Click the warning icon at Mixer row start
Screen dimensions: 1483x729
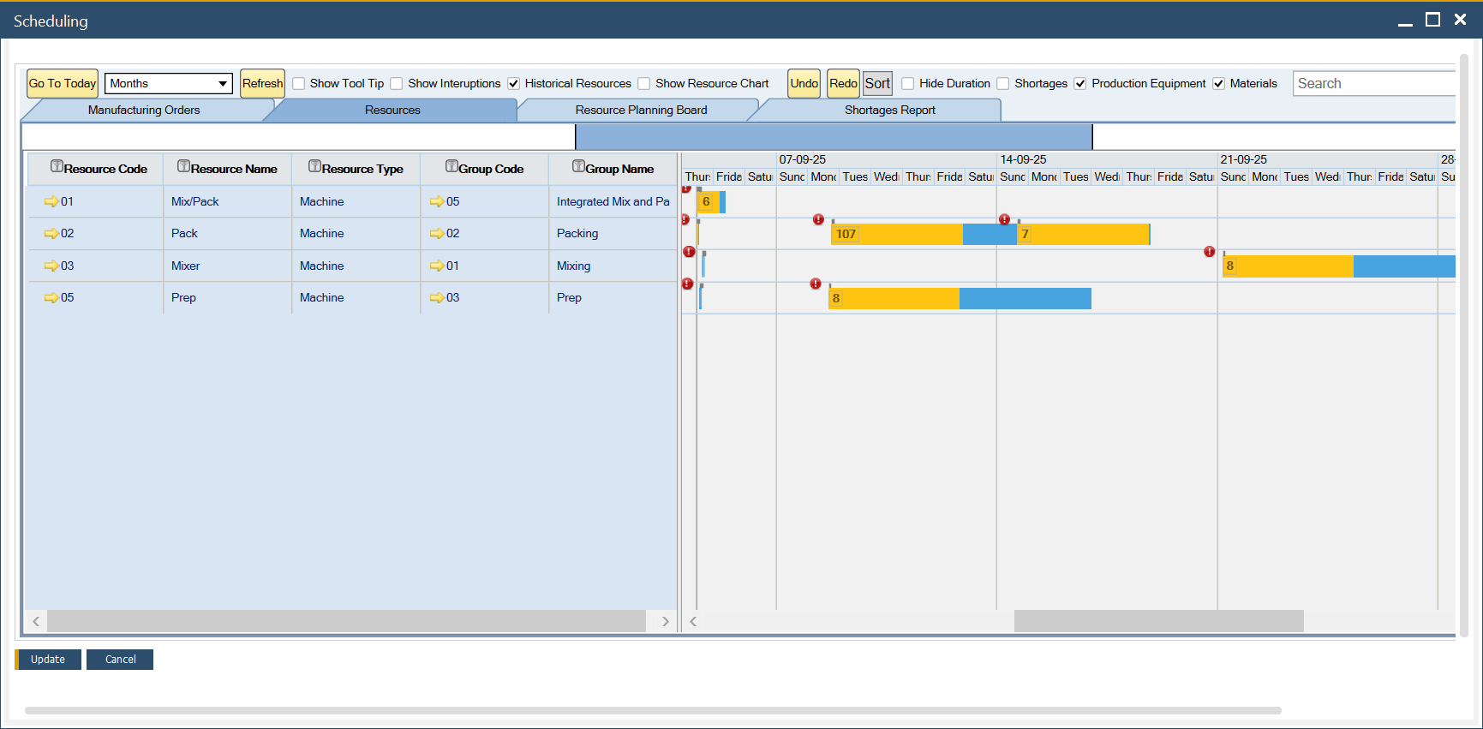[x=689, y=252]
